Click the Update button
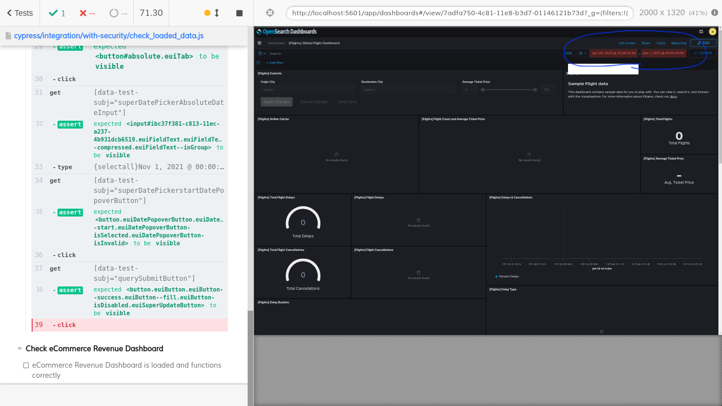 (702, 53)
